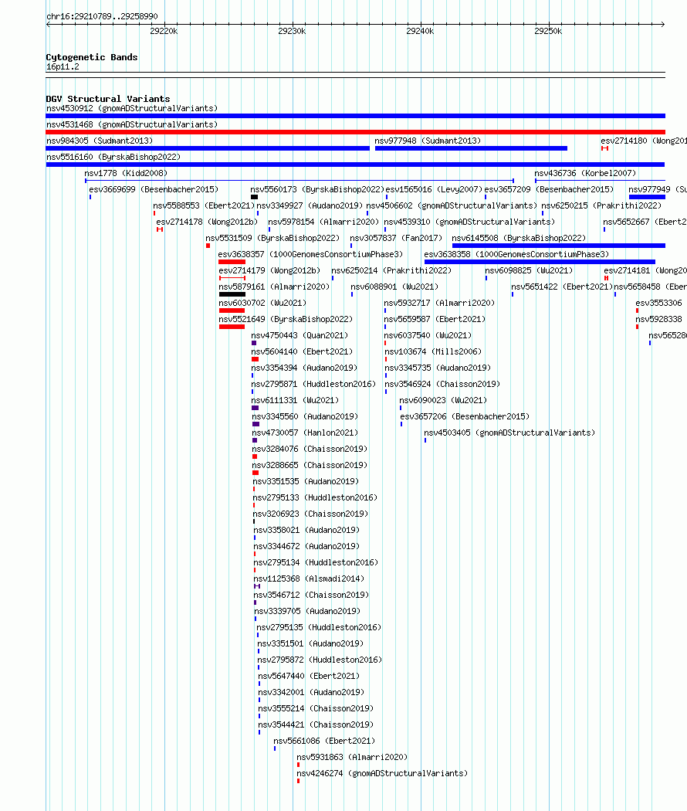Click nsv5521649 (ByrskaBishop2022) label

[x=286, y=319]
